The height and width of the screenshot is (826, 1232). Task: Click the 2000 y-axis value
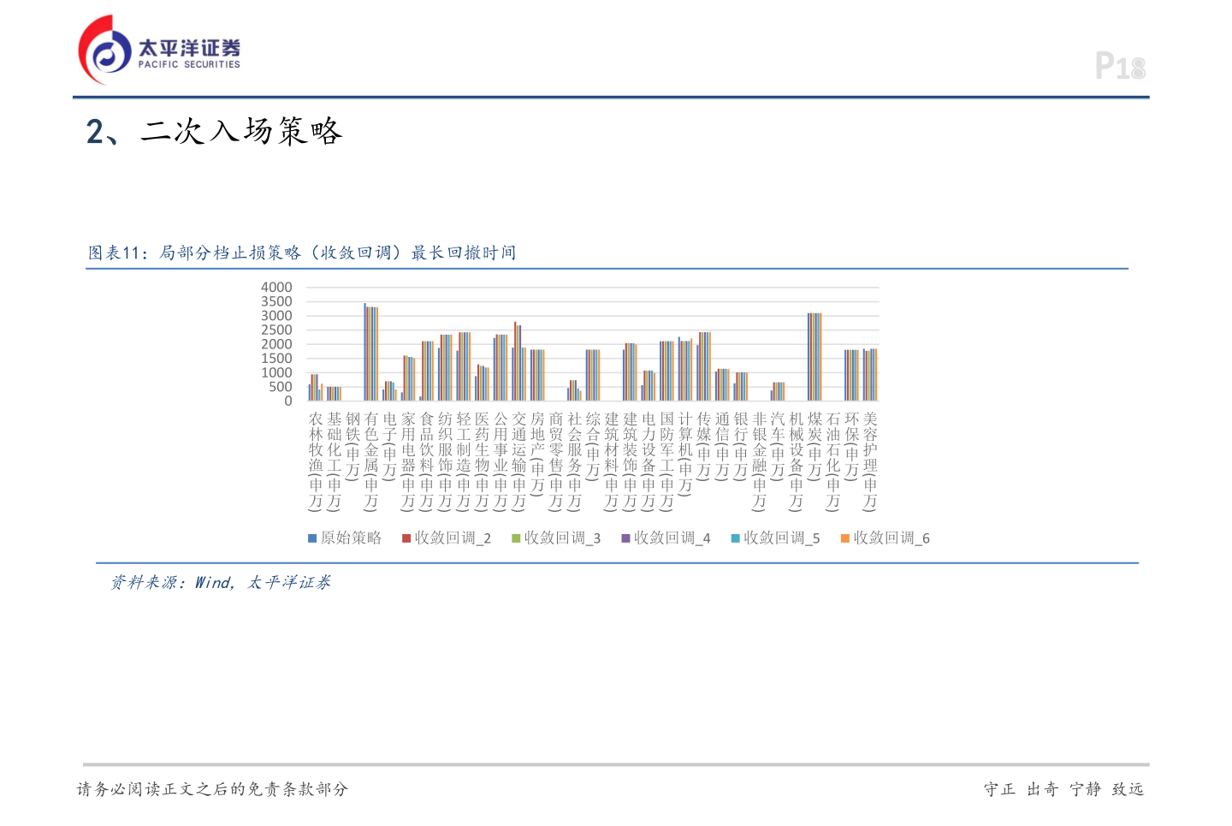[276, 344]
